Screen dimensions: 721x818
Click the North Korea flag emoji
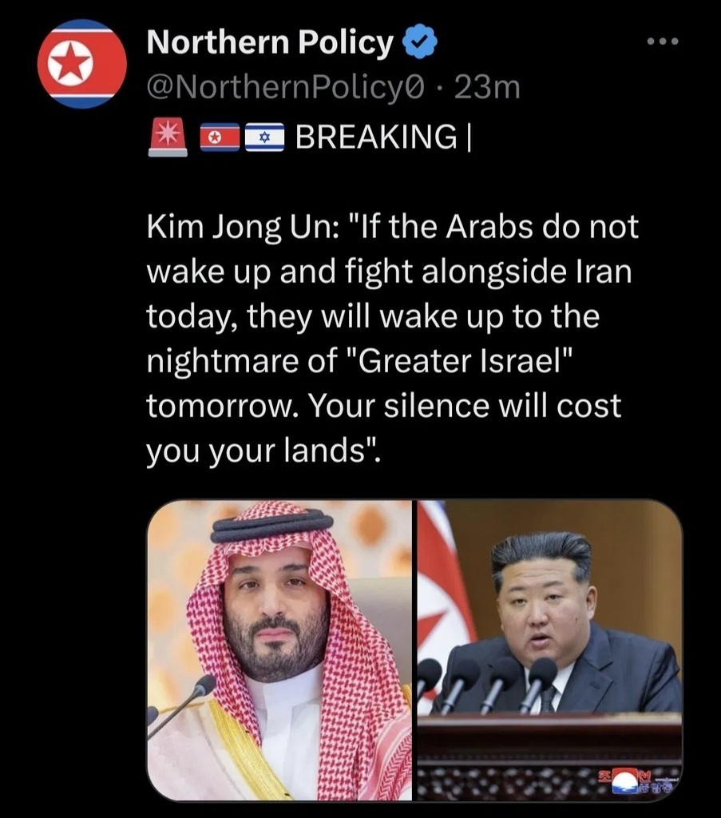coord(220,137)
